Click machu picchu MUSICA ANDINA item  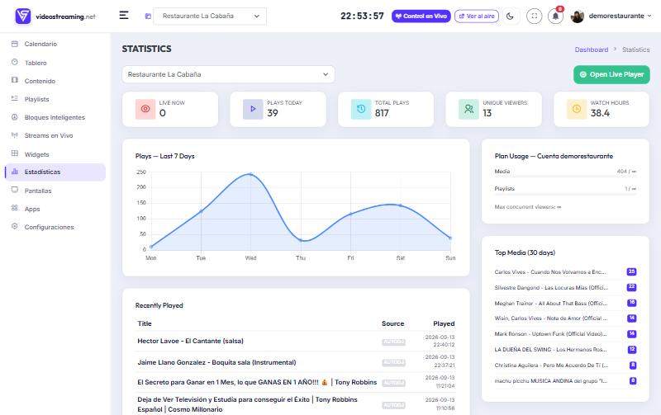tap(565, 381)
